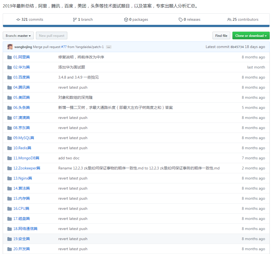Expand the commit message ellipsis
Image resolution: width=273 pixels, height=254 pixels.
pos(109,47)
